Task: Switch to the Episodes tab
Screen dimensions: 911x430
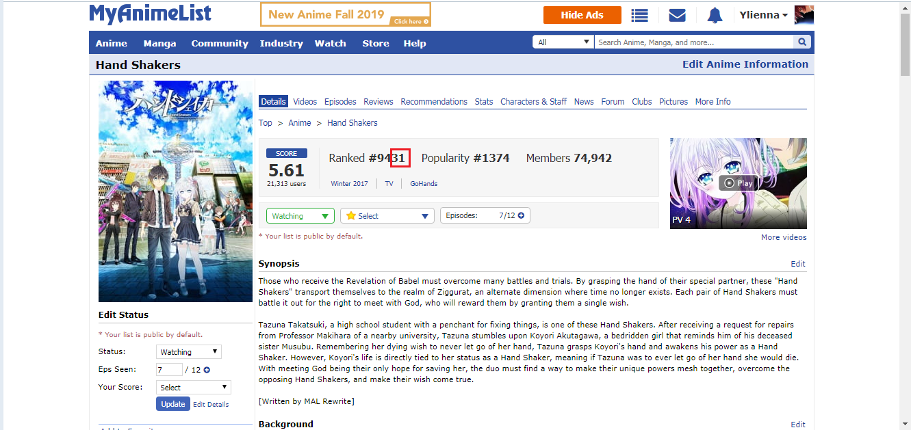Action: [x=340, y=101]
